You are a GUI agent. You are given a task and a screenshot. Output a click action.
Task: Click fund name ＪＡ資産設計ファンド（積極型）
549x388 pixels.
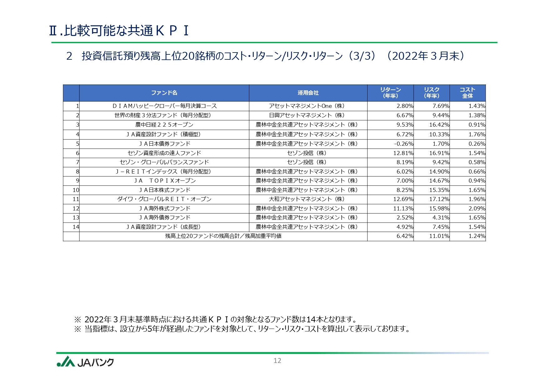click(164, 134)
